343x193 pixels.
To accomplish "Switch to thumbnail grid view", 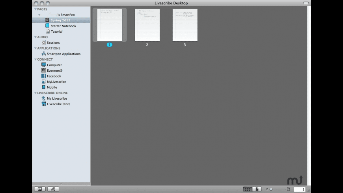I will (x=248, y=189).
